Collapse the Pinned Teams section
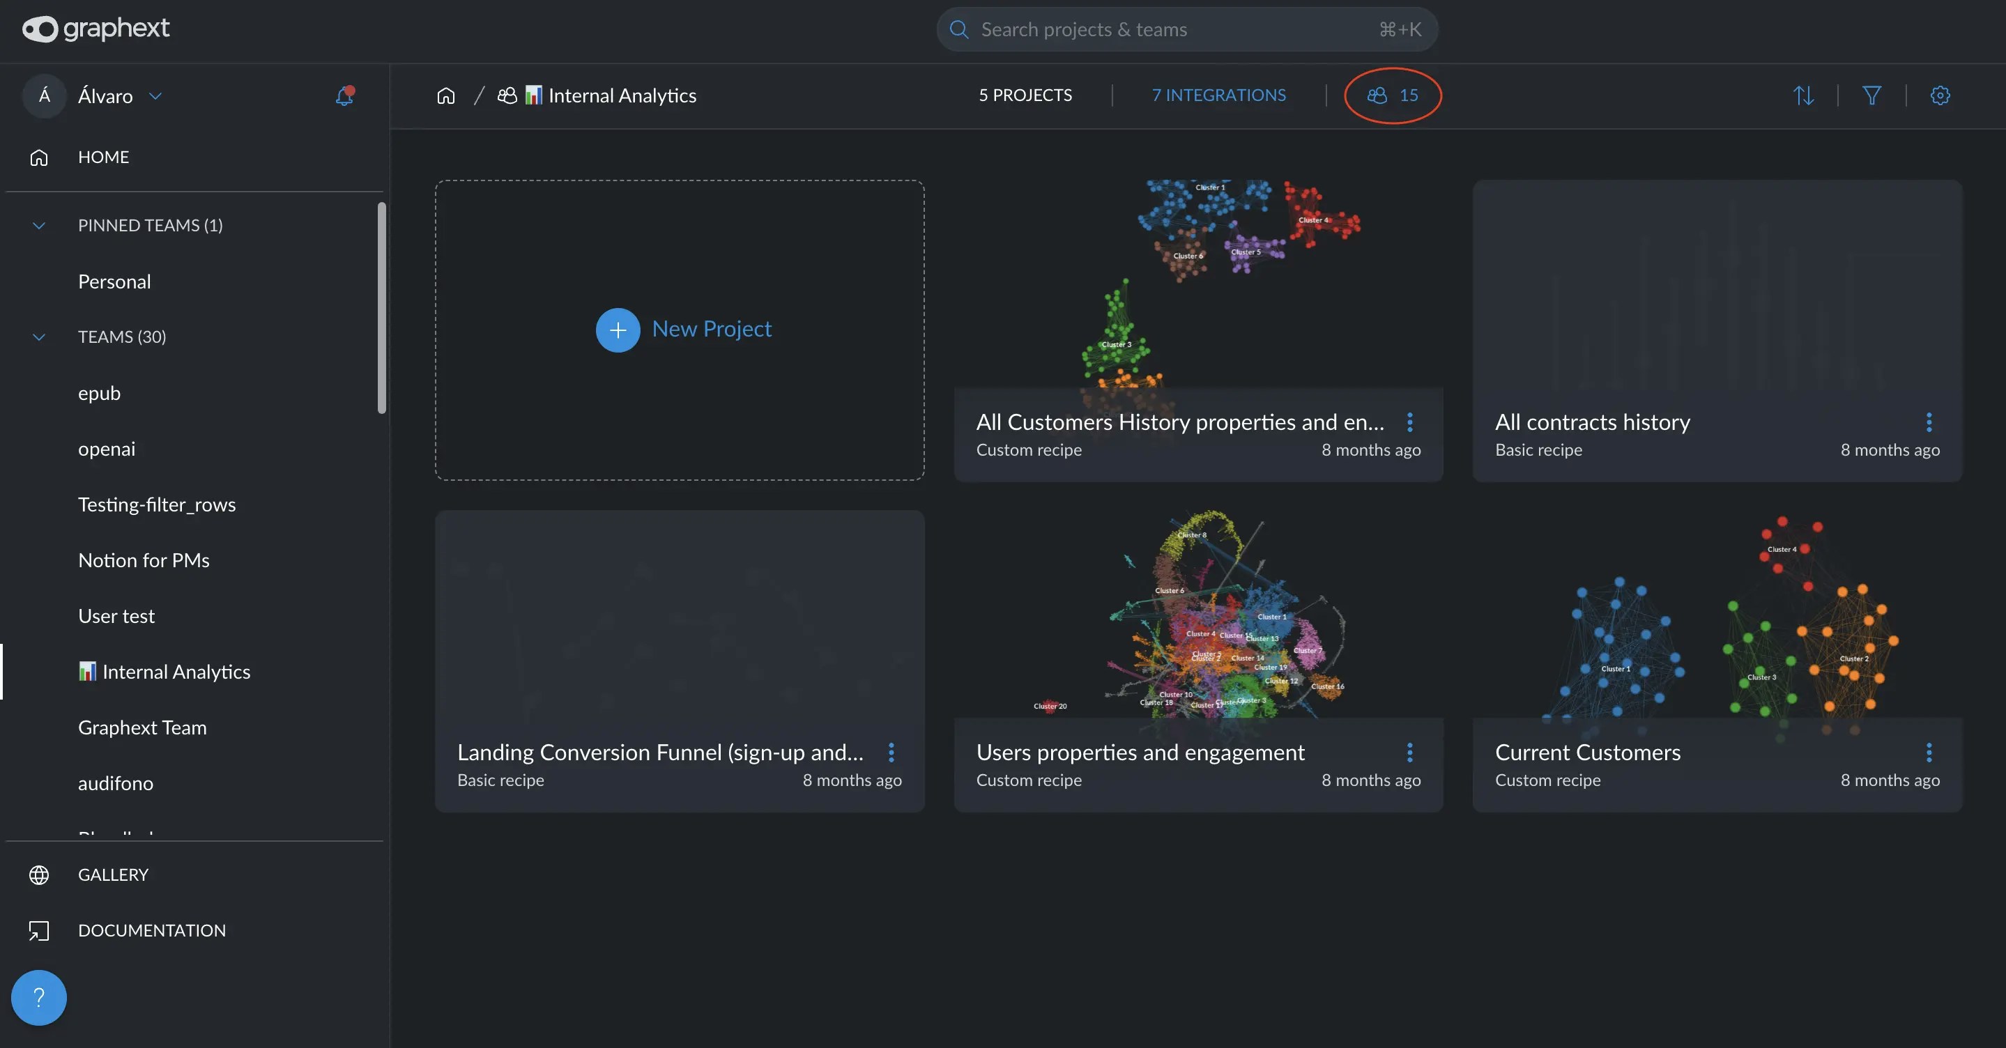The image size is (2006, 1048). [39, 226]
